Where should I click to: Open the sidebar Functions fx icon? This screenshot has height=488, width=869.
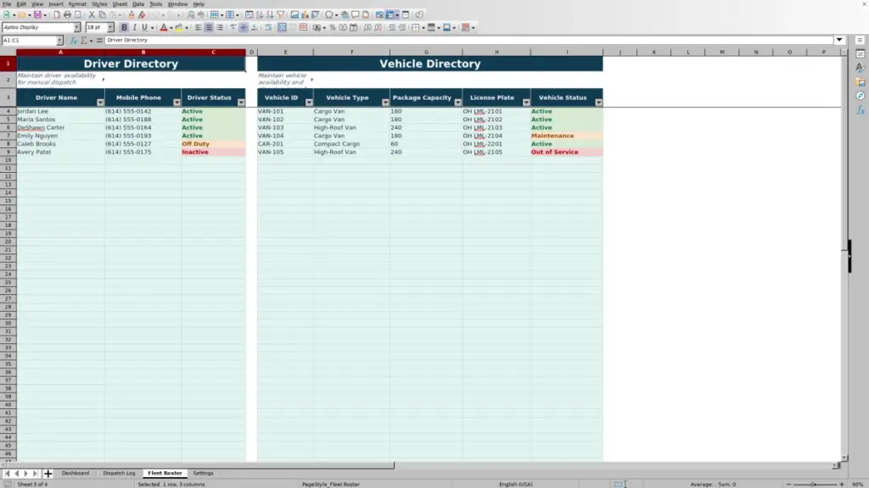[x=861, y=110]
